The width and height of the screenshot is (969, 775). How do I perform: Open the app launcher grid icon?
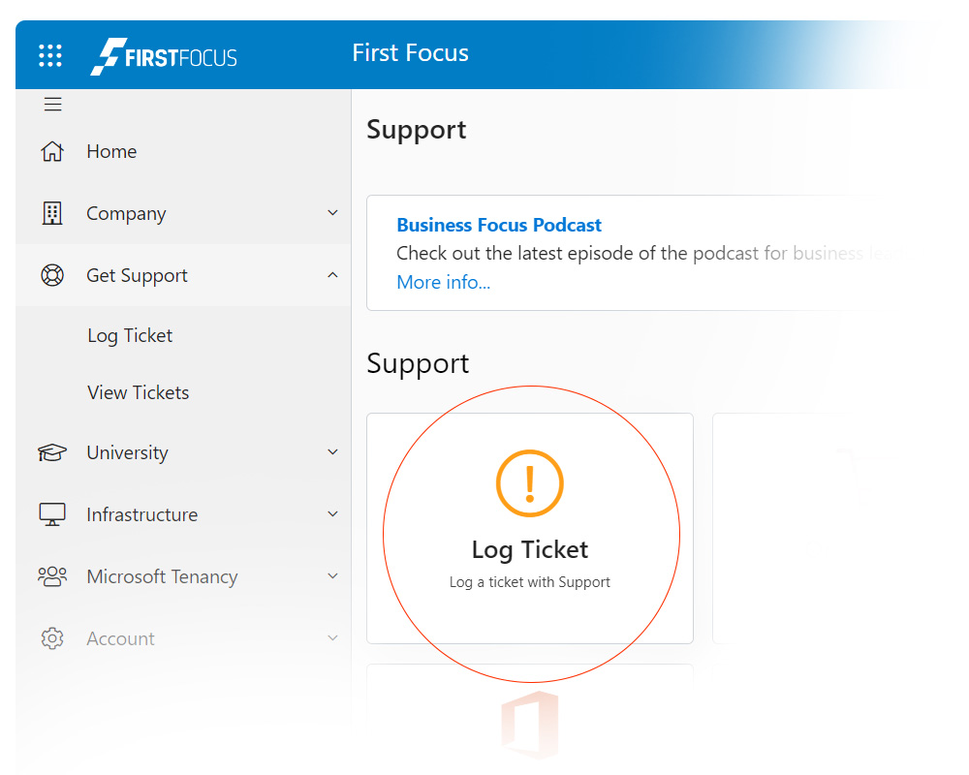click(50, 55)
